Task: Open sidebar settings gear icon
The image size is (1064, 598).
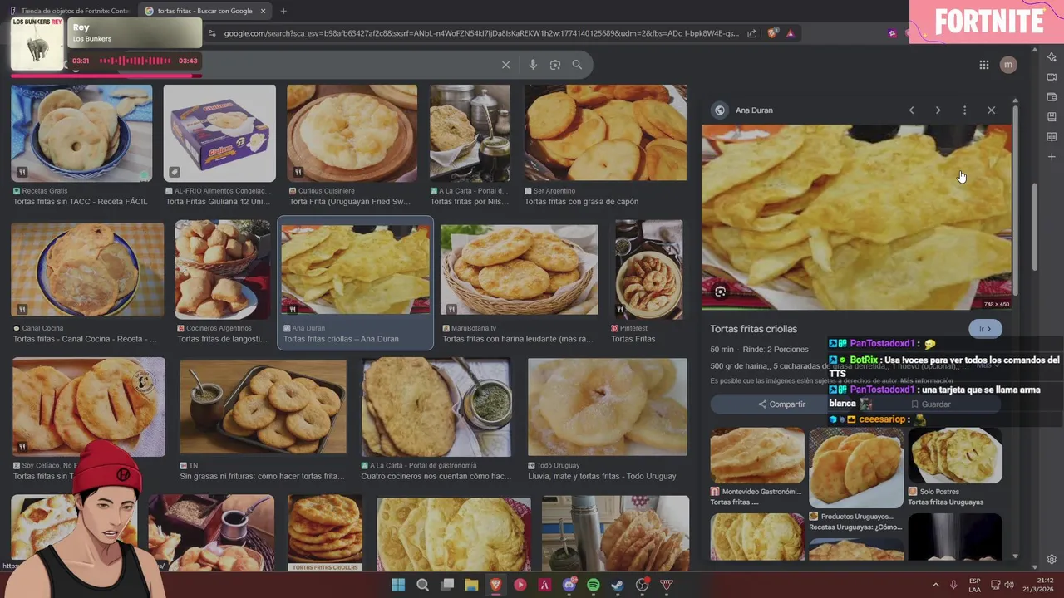Action: (x=1052, y=560)
